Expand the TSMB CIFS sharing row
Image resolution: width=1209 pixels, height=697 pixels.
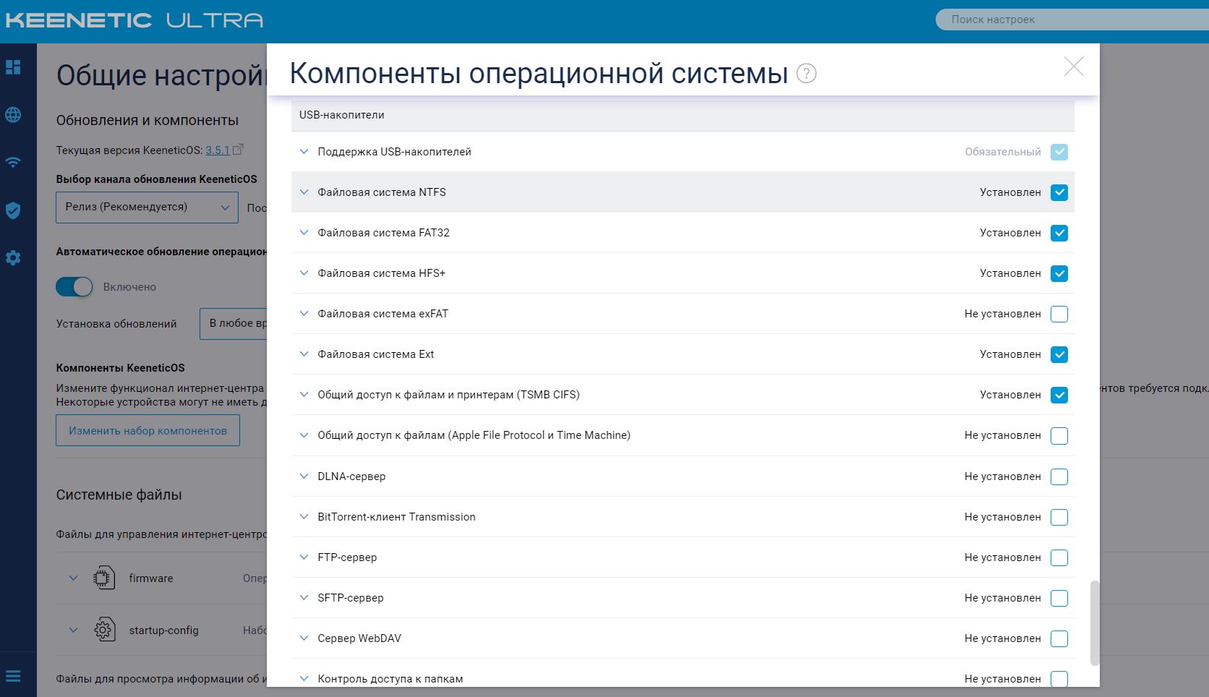coord(304,395)
